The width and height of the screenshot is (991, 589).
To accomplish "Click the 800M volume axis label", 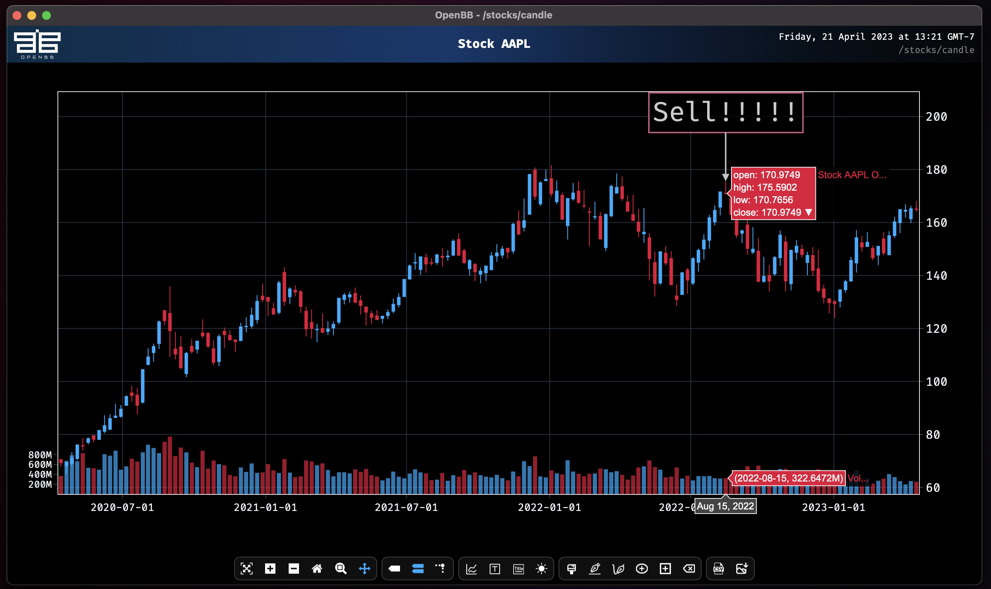I will pos(40,455).
